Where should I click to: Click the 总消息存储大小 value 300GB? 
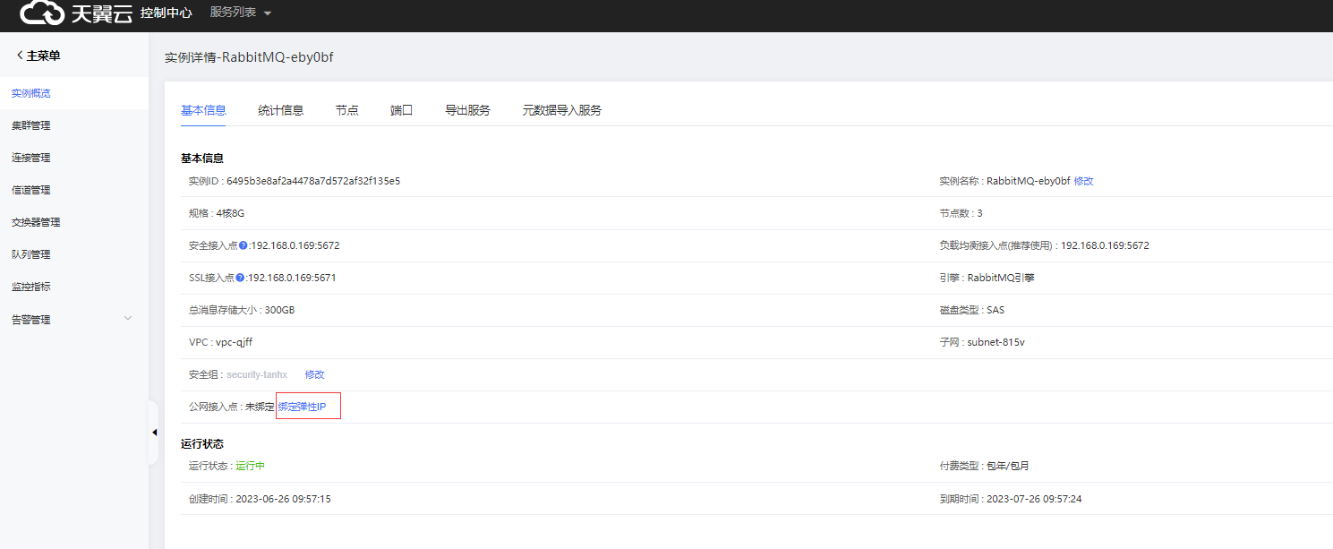pos(279,310)
